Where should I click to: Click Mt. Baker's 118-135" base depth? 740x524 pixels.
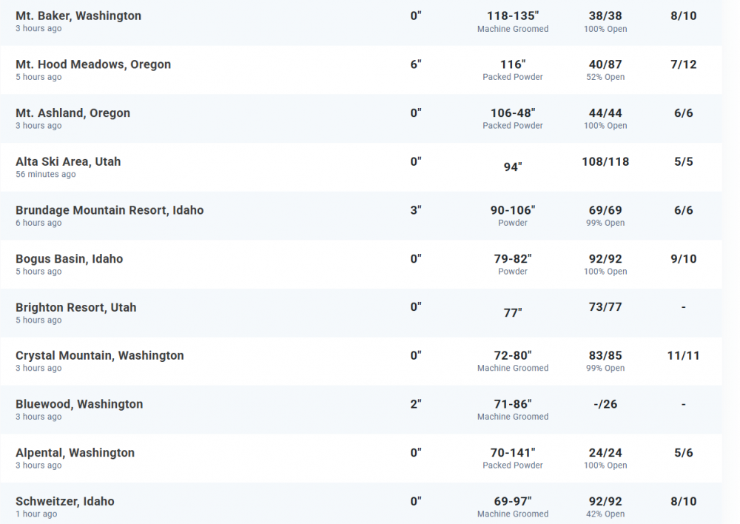point(513,16)
